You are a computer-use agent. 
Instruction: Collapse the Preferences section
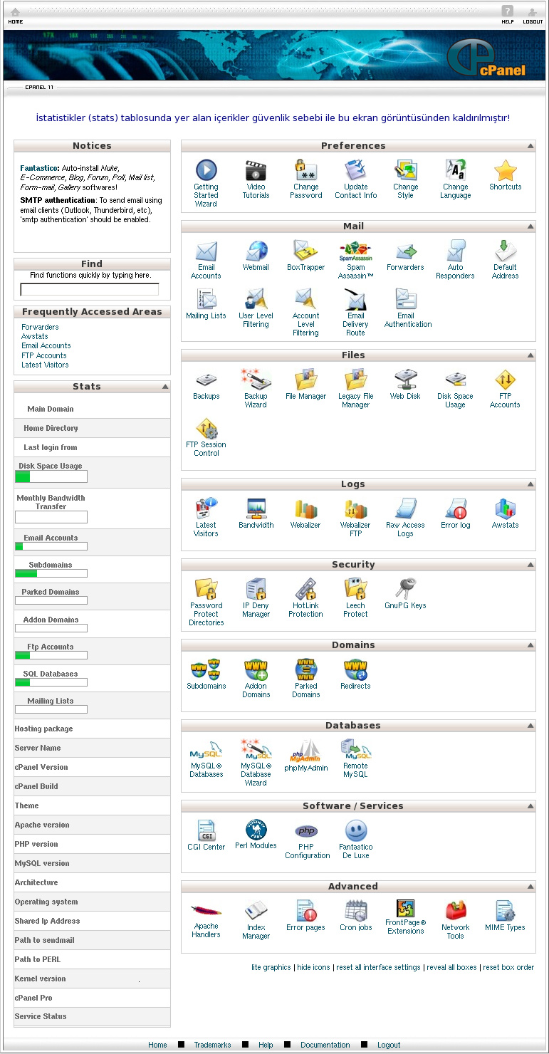click(x=530, y=146)
